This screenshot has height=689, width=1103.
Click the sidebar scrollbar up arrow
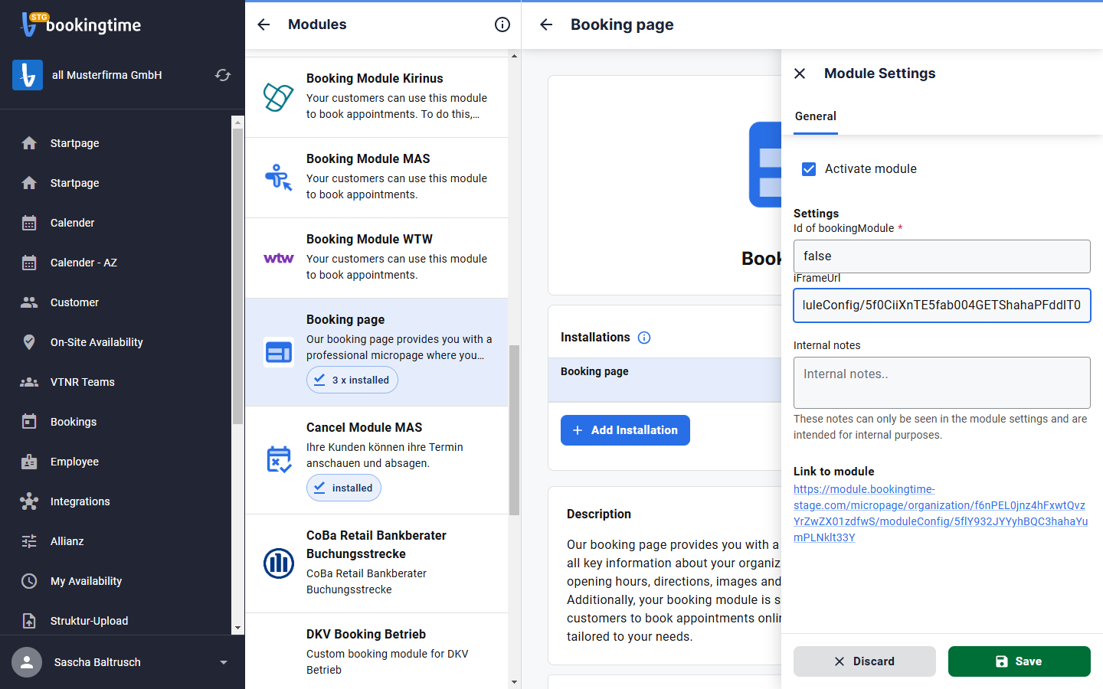pyautogui.click(x=237, y=122)
